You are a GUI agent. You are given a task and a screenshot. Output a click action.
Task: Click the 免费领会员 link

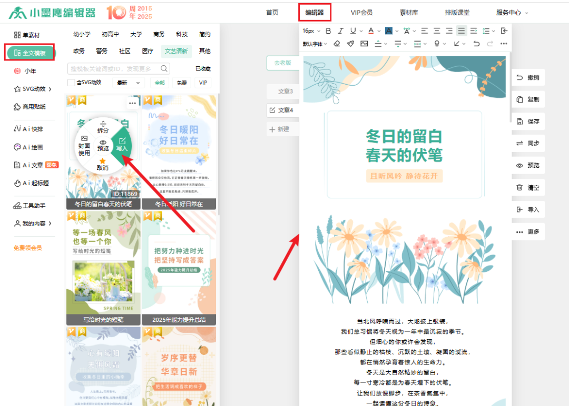pos(28,248)
